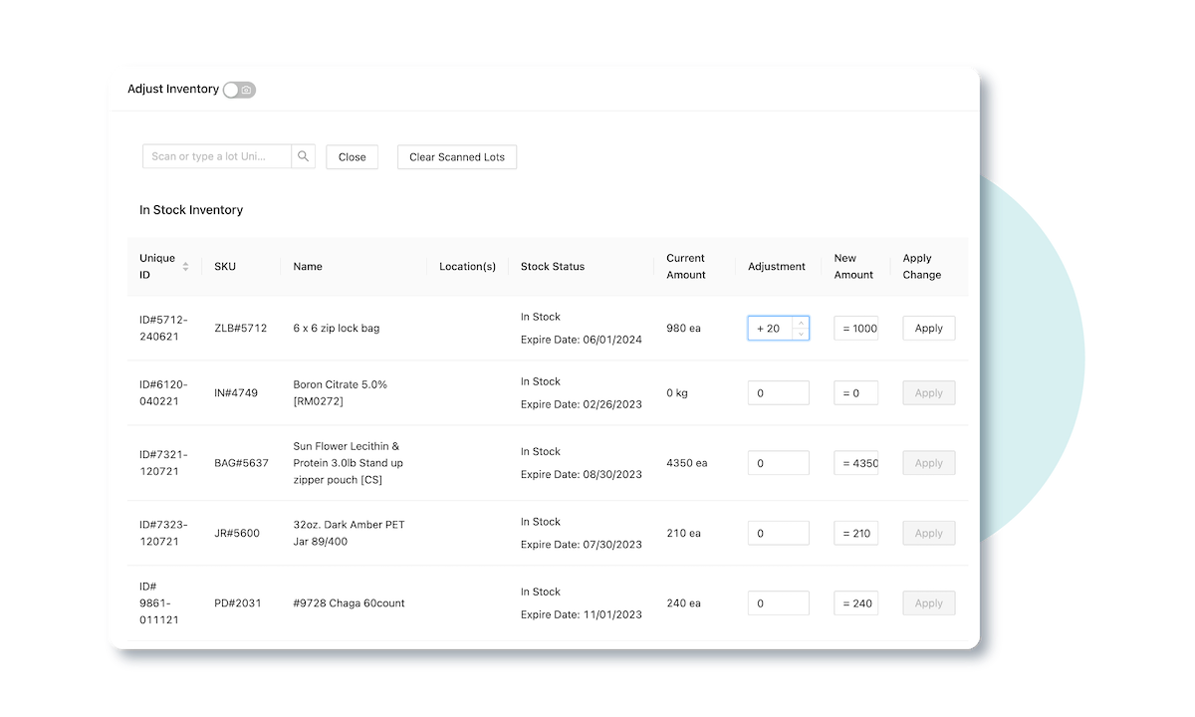Click name #9728 Chaga 60count
The width and height of the screenshot is (1195, 717).
click(x=350, y=603)
